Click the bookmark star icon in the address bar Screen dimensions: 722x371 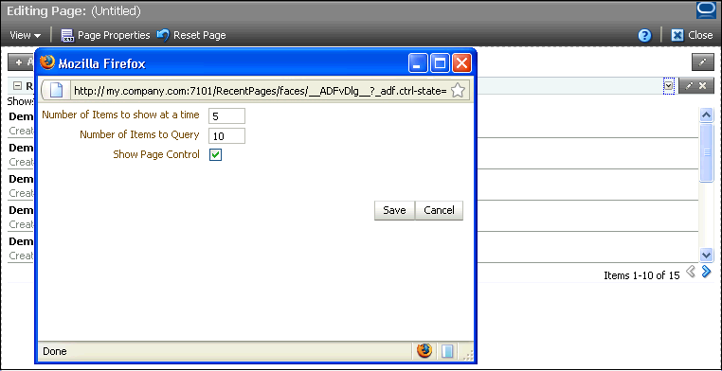click(458, 91)
